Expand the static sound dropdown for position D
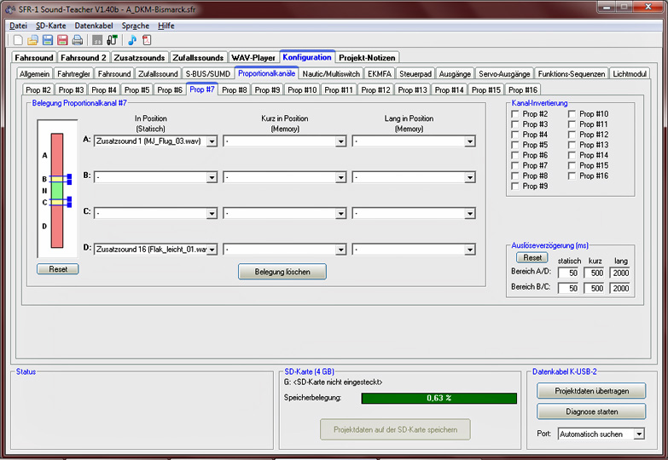Viewport: 668px width, 460px height. pos(212,250)
